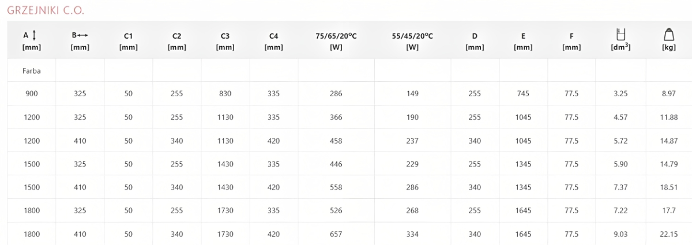Screen dimensions: 692x245
Task: Click the C4 [mm] column header
Action: [x=273, y=42]
